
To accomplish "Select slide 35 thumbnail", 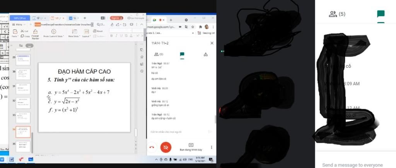I will click(23, 146).
